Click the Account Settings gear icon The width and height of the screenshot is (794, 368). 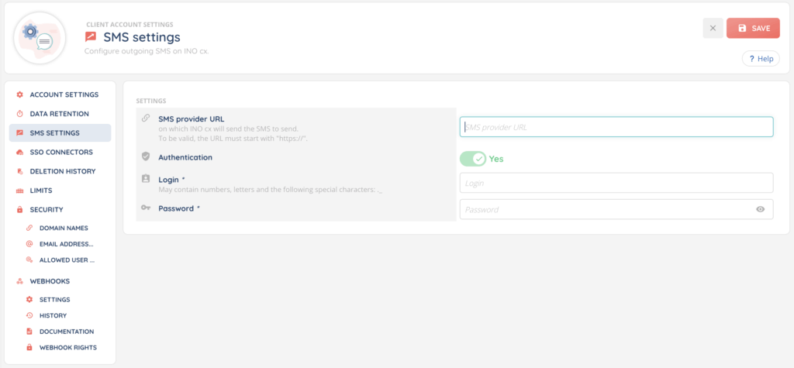click(20, 95)
